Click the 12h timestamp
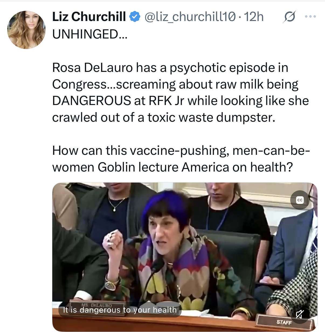Screen dimensions: 325x332 click(254, 17)
